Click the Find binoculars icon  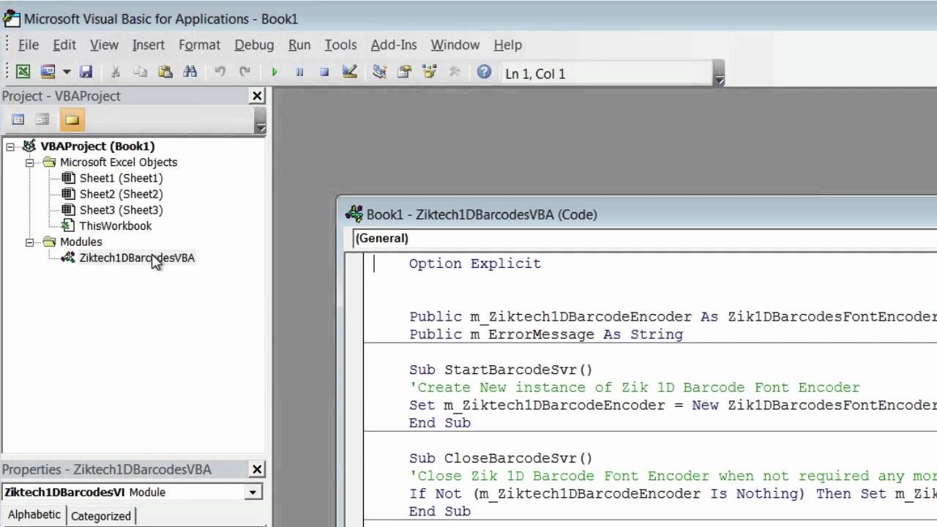(x=190, y=72)
